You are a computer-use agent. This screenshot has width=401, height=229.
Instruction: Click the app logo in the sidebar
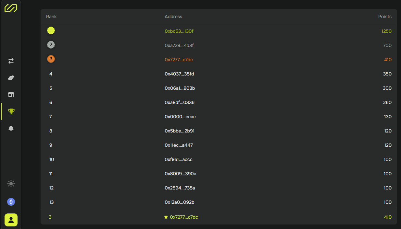pos(11,8)
